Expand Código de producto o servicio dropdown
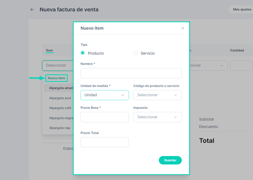This screenshot has width=253, height=180. (157, 95)
